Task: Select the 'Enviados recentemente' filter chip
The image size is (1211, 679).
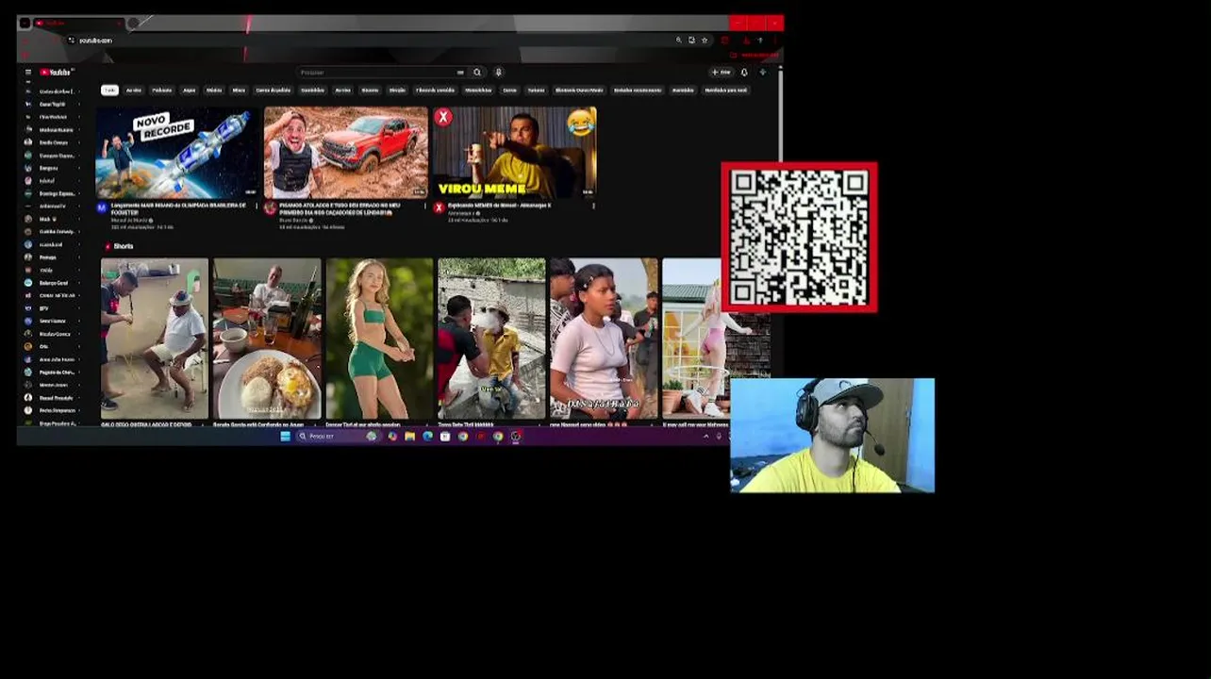Action: coord(638,90)
